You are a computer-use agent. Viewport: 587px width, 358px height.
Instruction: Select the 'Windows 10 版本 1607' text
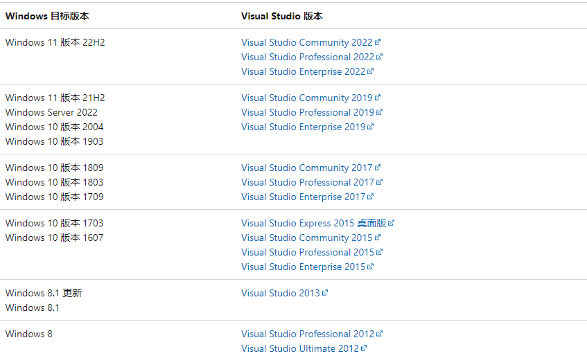[x=54, y=238]
